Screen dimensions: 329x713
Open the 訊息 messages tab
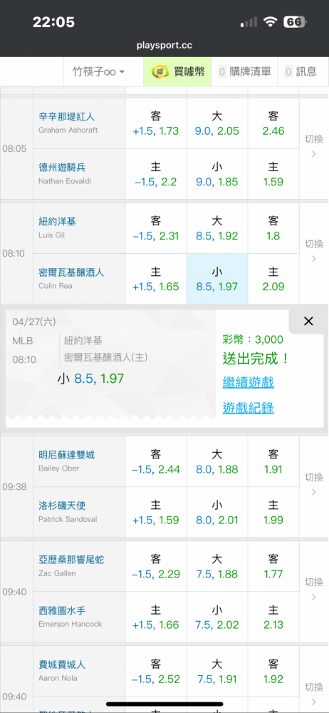click(x=301, y=72)
